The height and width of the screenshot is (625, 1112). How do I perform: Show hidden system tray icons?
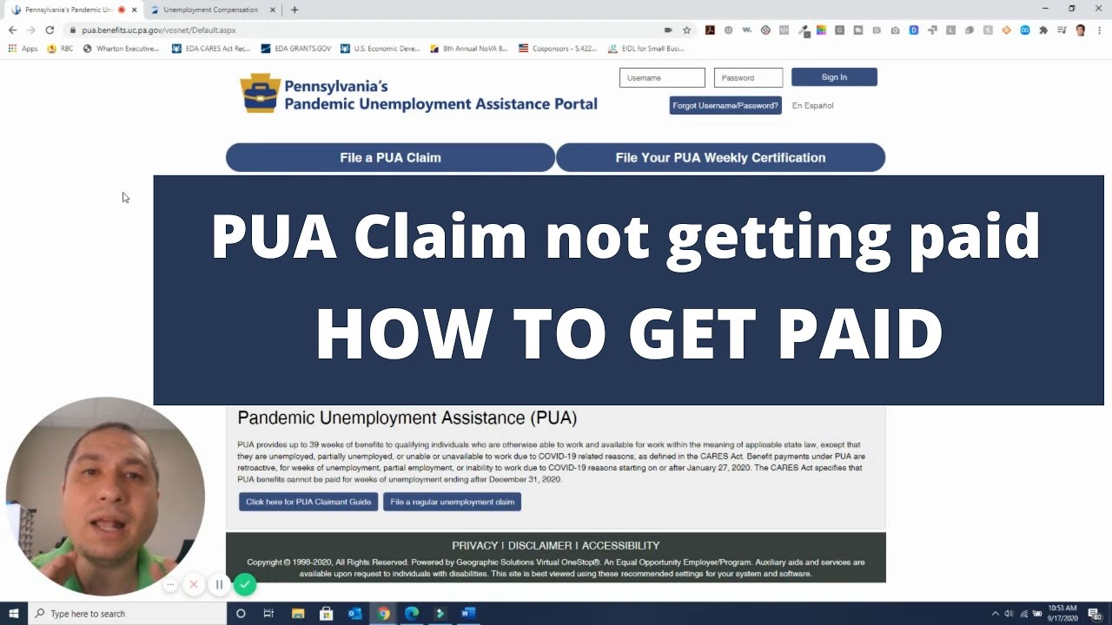(x=996, y=614)
